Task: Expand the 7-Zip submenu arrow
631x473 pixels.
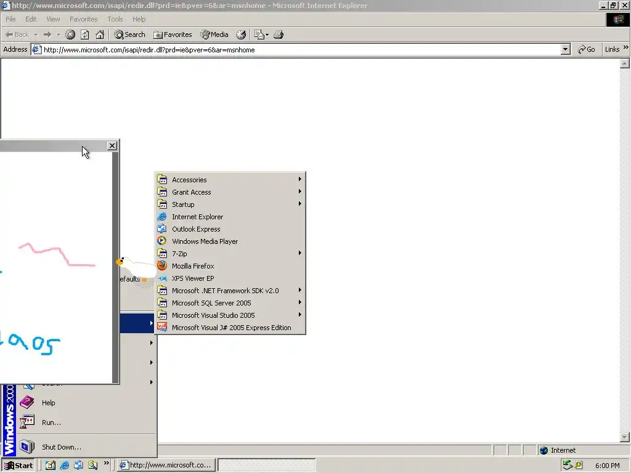Action: coord(300,253)
